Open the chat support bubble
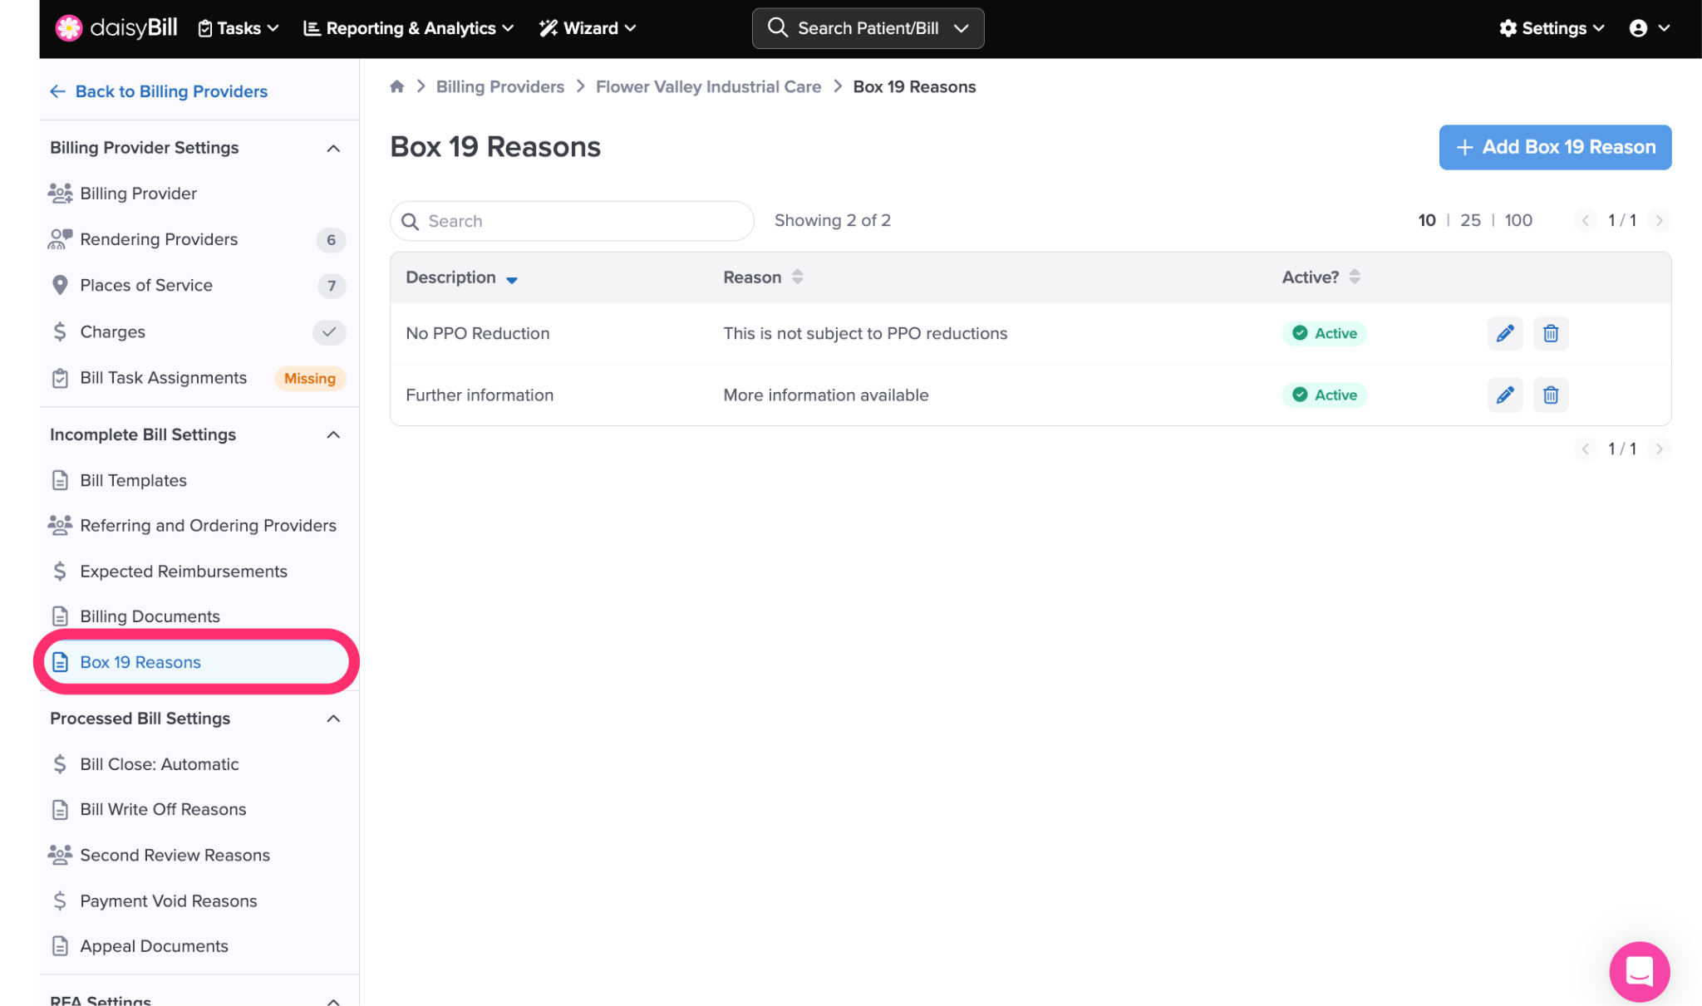This screenshot has height=1006, width=1702. click(1639, 970)
